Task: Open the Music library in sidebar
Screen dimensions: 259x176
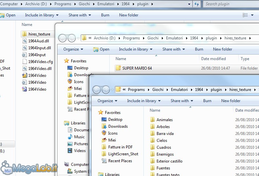Action: pos(79,137)
